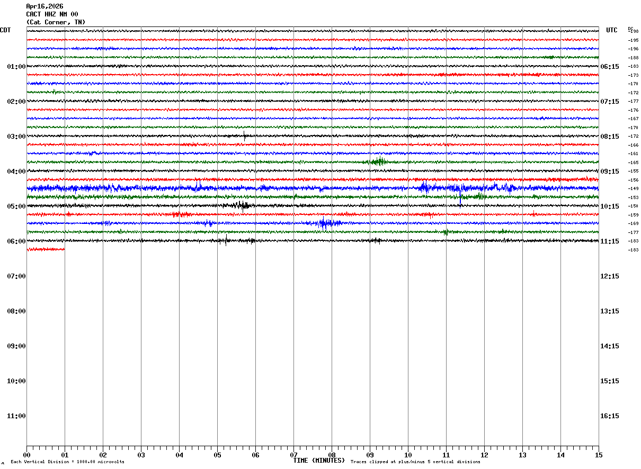Click the CDT time zone label
Image resolution: width=641 pixels, height=469 pixels.
click(x=5, y=30)
